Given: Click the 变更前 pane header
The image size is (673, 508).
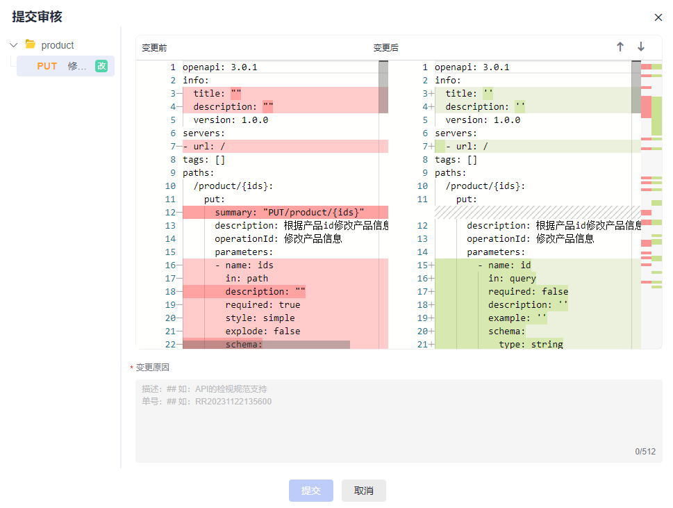Looking at the screenshot, I should coord(154,48).
